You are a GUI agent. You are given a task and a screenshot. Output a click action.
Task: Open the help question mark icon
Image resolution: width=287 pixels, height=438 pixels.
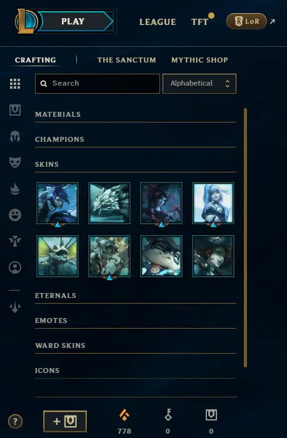tap(15, 421)
